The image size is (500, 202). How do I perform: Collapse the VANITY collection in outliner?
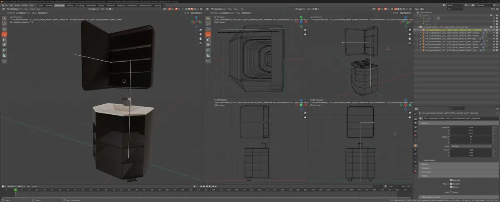tap(417, 27)
